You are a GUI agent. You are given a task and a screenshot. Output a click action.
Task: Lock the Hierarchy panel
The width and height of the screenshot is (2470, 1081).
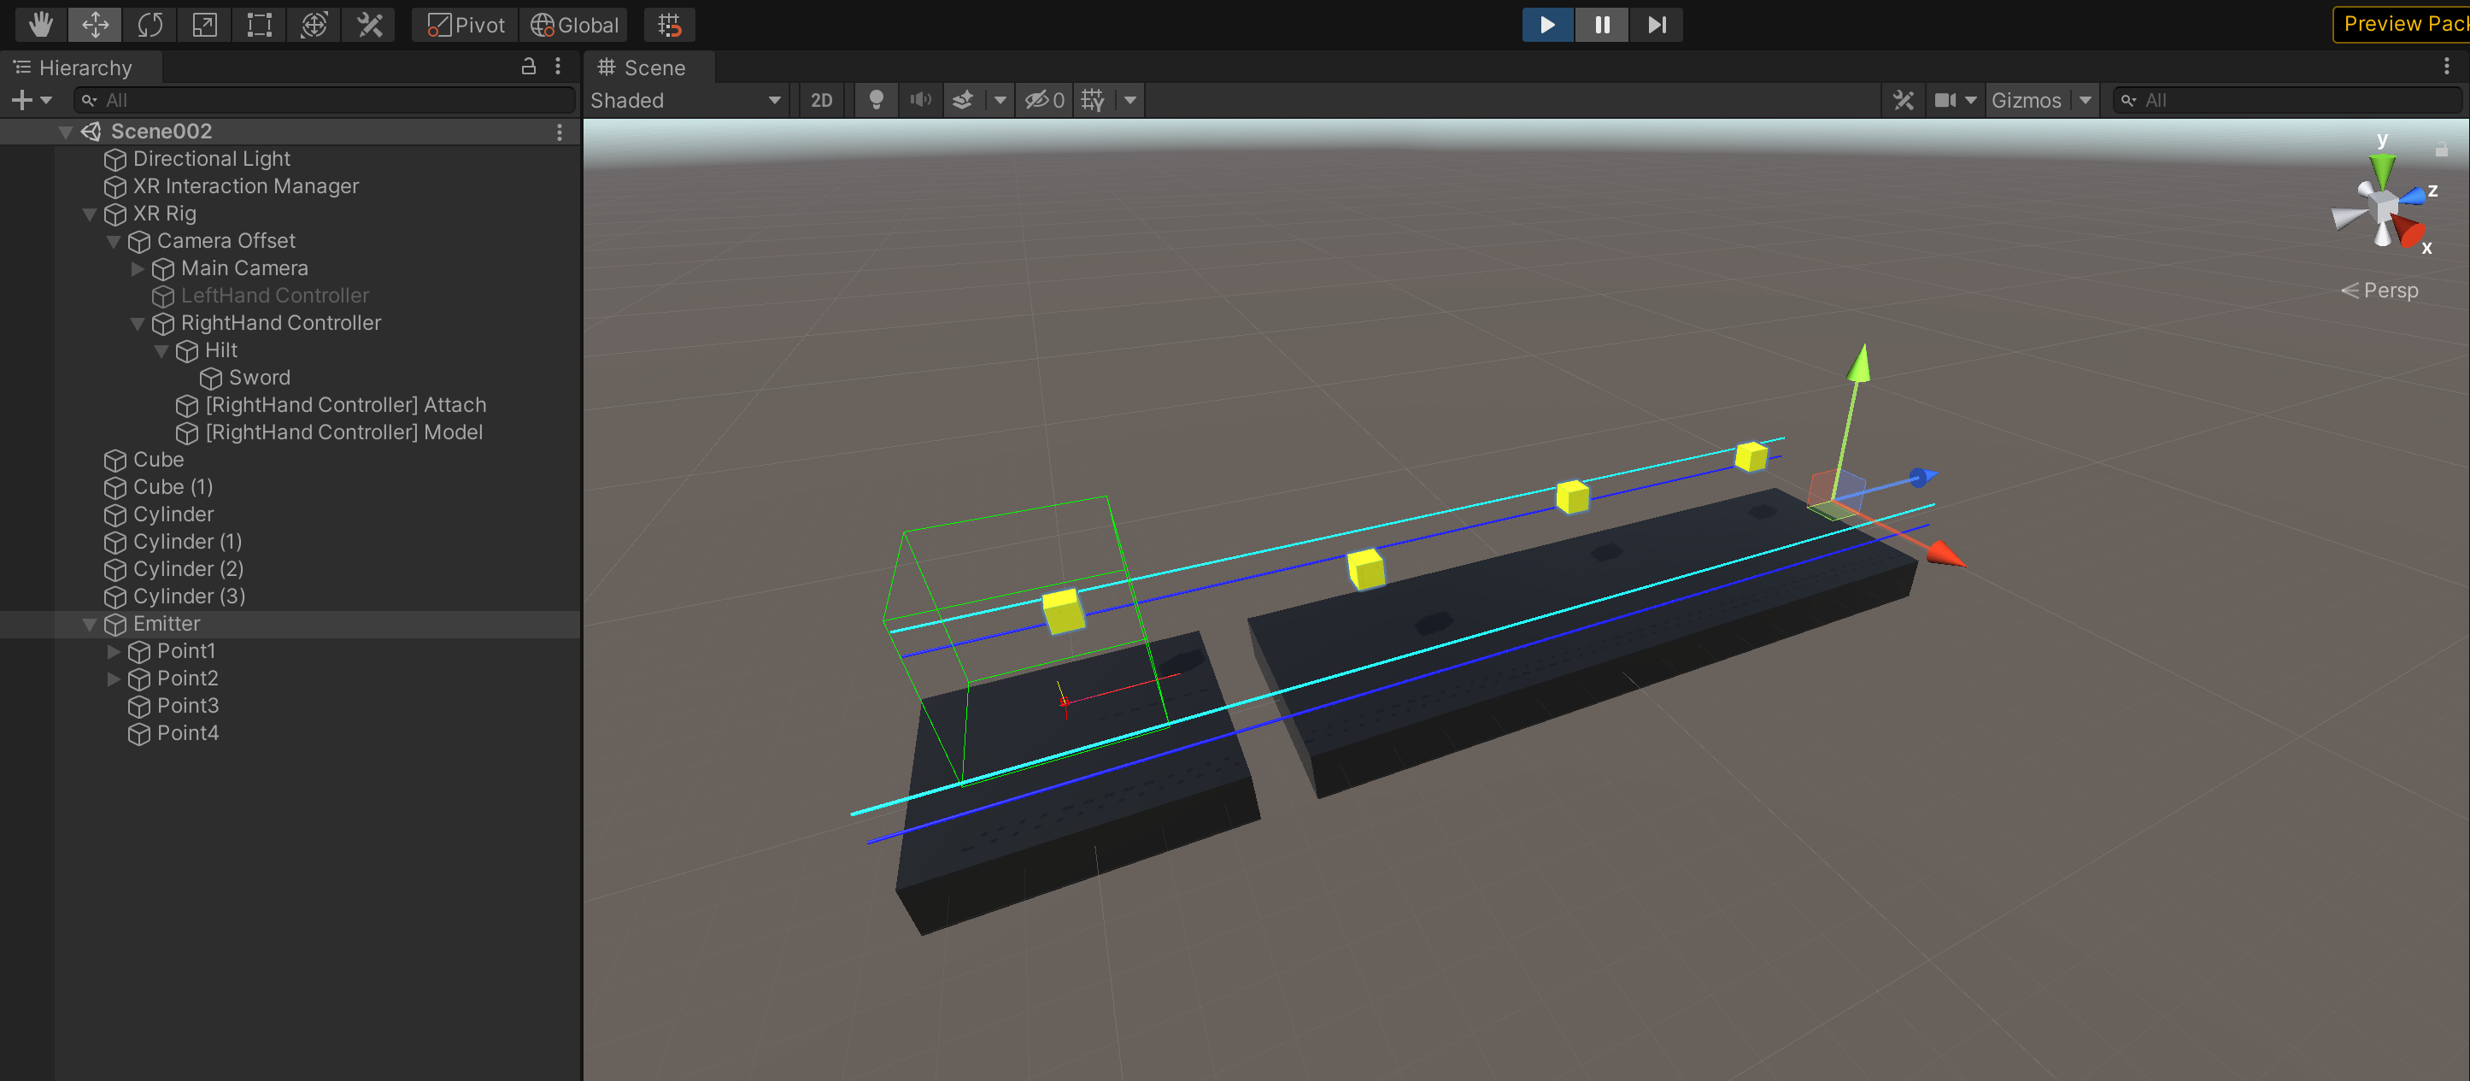[527, 66]
